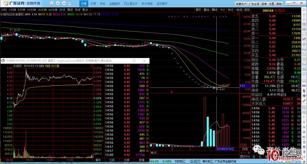Click the 我要开户 button
Viewport: 307px width, 164px height.
tap(241, 4)
